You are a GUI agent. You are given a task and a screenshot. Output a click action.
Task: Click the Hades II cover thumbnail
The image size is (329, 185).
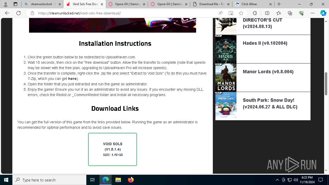tap(226, 49)
